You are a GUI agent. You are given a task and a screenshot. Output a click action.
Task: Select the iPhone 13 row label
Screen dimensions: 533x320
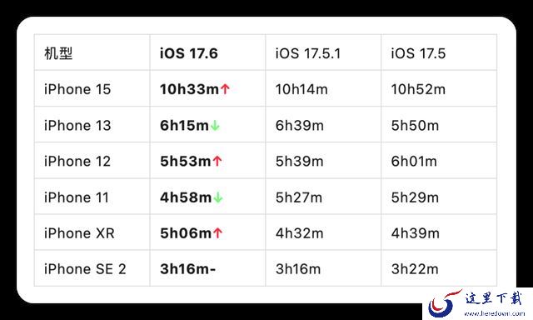click(77, 126)
